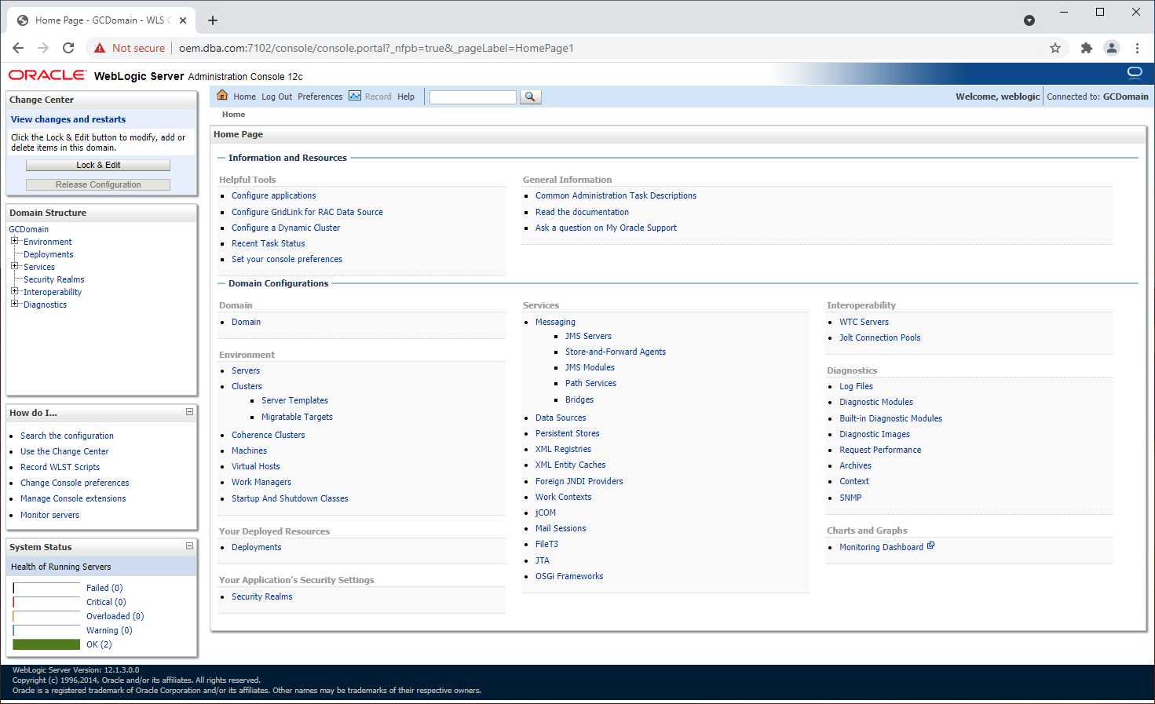Click the Oracle O icon at top right
Viewport: 1155px width, 704px height.
1135,72
